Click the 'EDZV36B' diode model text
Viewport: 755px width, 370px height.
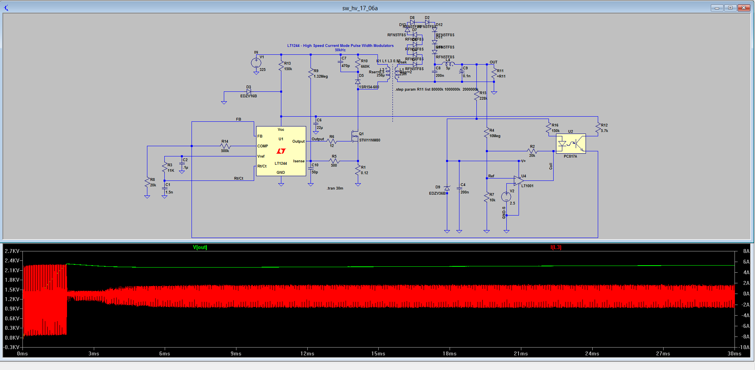437,193
